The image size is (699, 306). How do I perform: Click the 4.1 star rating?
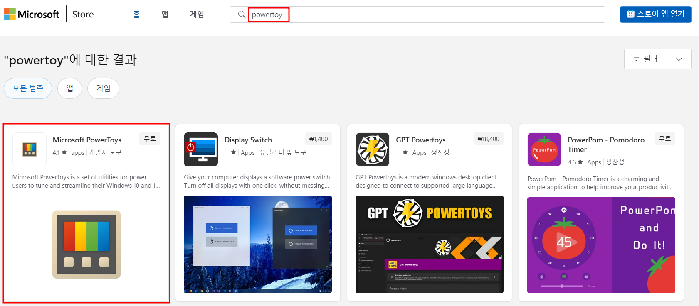[x=59, y=152]
